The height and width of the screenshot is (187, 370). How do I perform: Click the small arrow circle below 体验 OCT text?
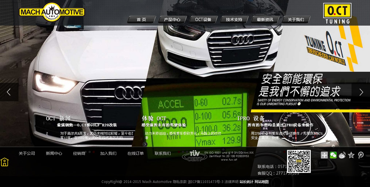(x=145, y=144)
